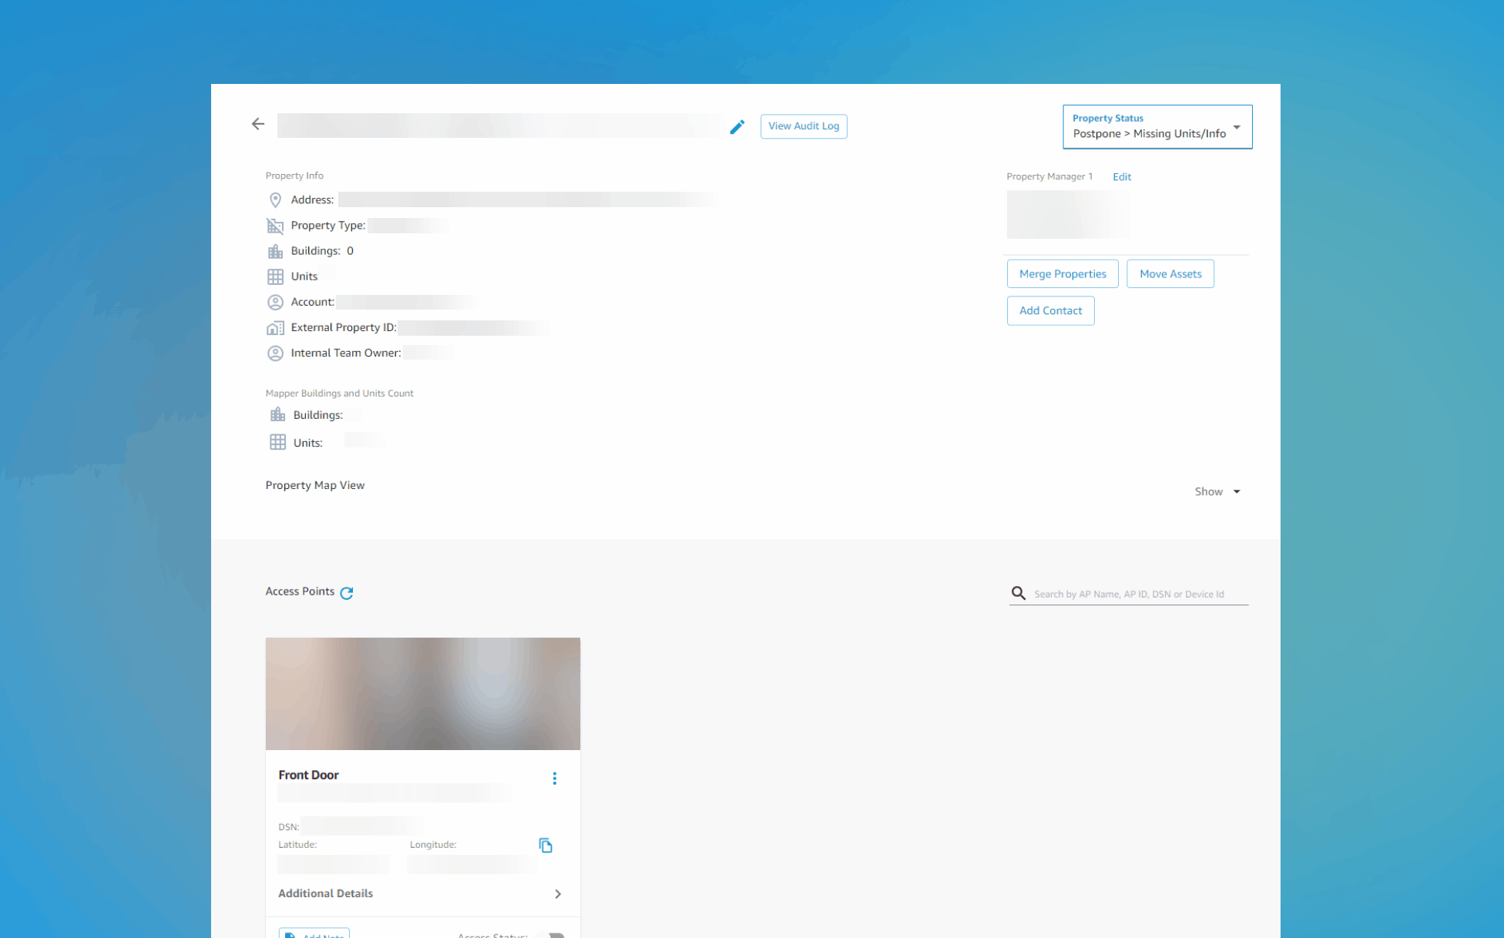The image size is (1504, 938).
Task: Click the Internal Team Owner icon
Action: click(x=275, y=353)
